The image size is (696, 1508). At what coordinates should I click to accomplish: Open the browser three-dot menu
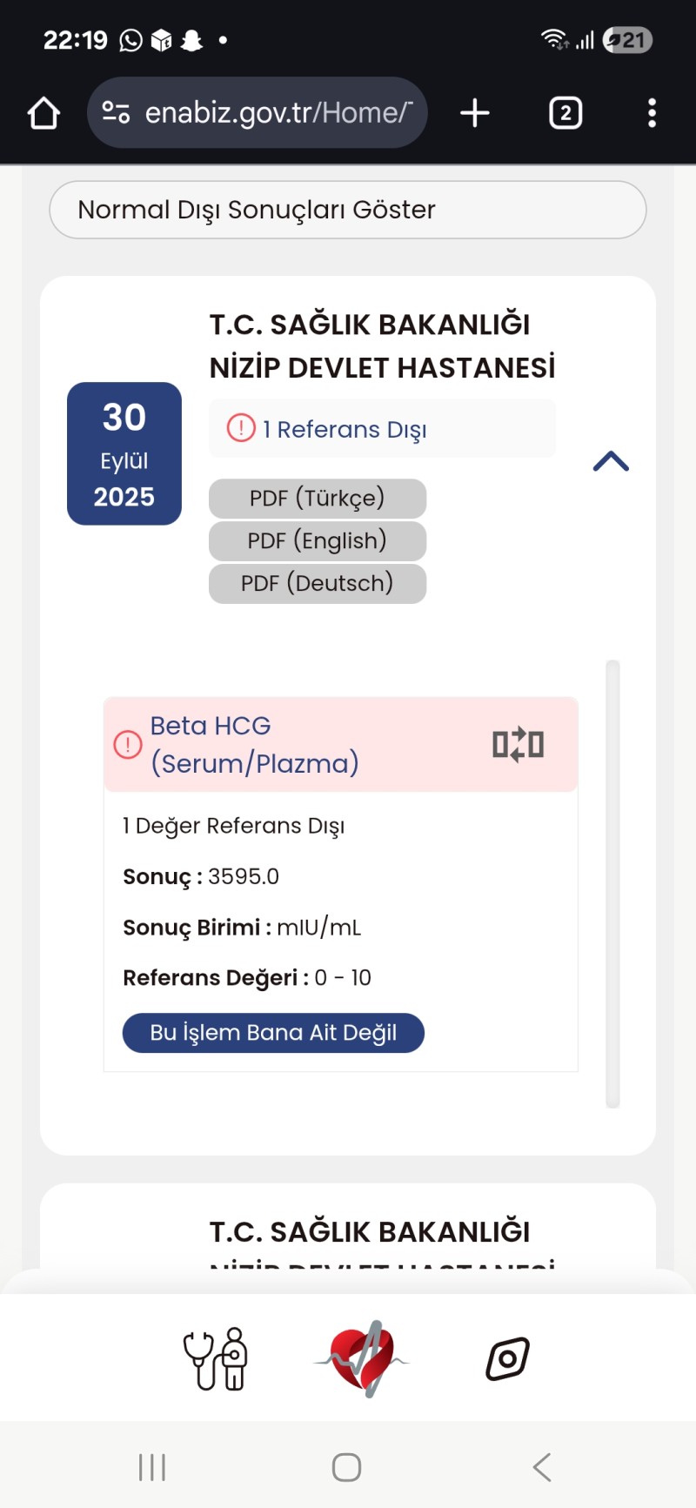pos(652,113)
